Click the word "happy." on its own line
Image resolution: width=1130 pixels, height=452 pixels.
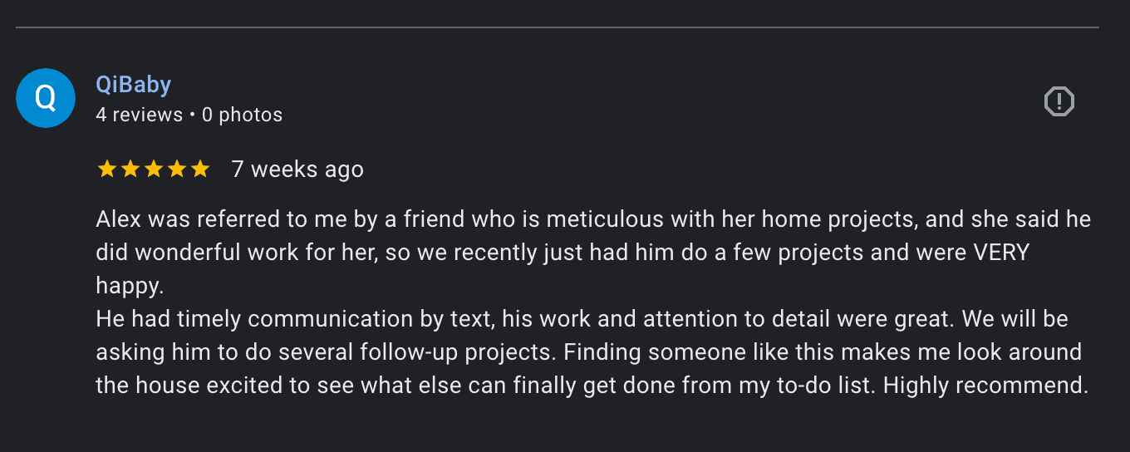(x=130, y=286)
